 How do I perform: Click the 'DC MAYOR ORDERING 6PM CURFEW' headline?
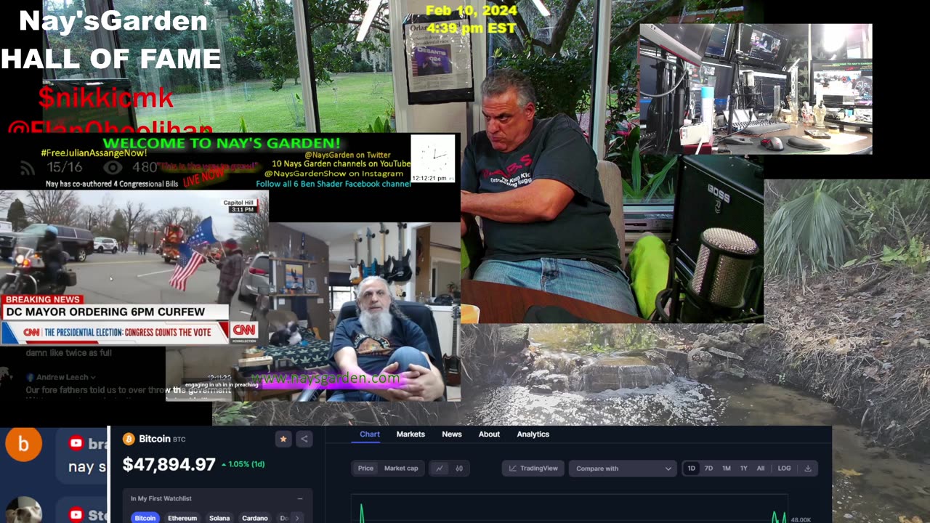pos(106,312)
